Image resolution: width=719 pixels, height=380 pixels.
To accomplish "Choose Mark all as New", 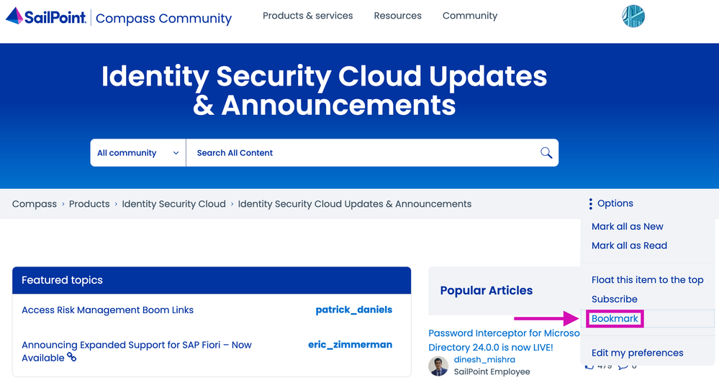I will [x=627, y=226].
